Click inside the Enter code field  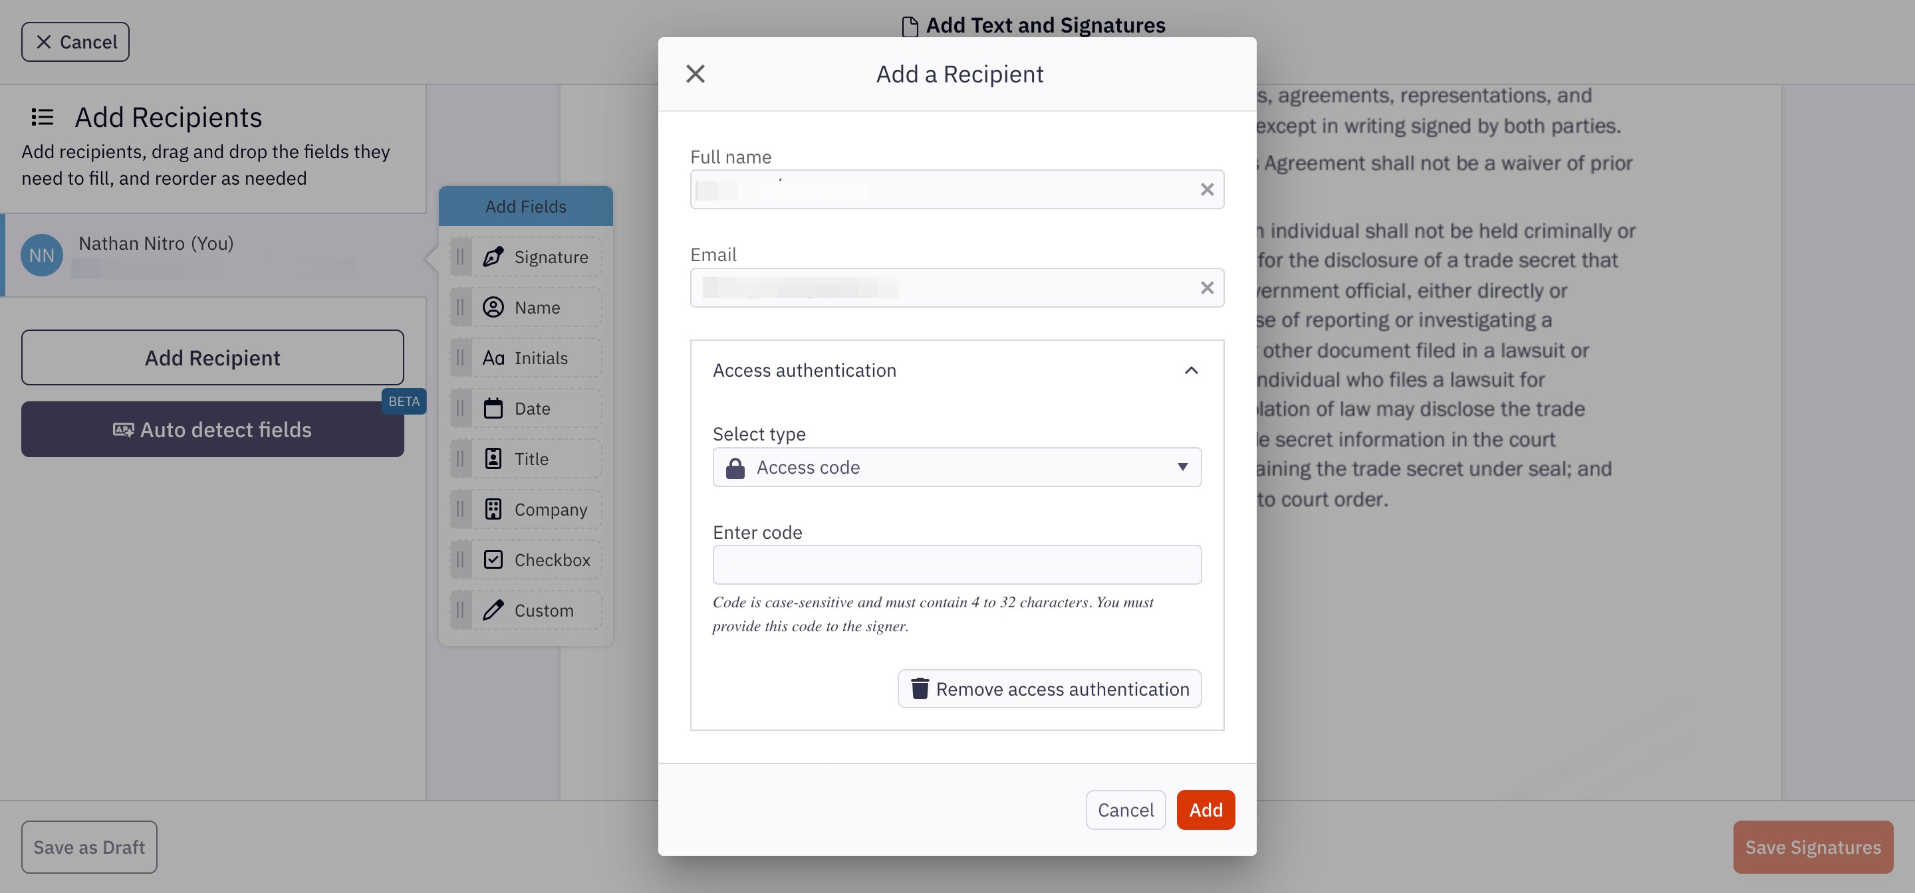click(957, 565)
